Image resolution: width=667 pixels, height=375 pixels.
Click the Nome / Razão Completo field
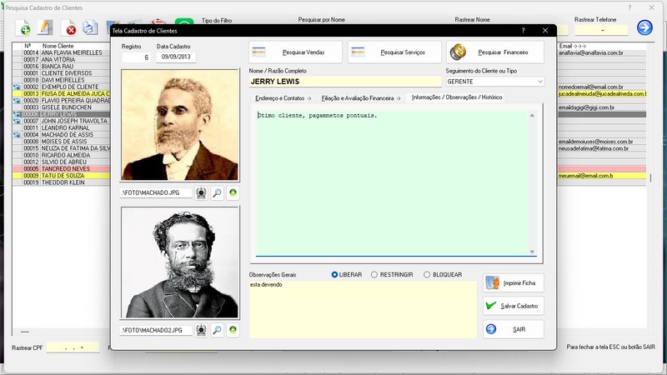(345, 82)
